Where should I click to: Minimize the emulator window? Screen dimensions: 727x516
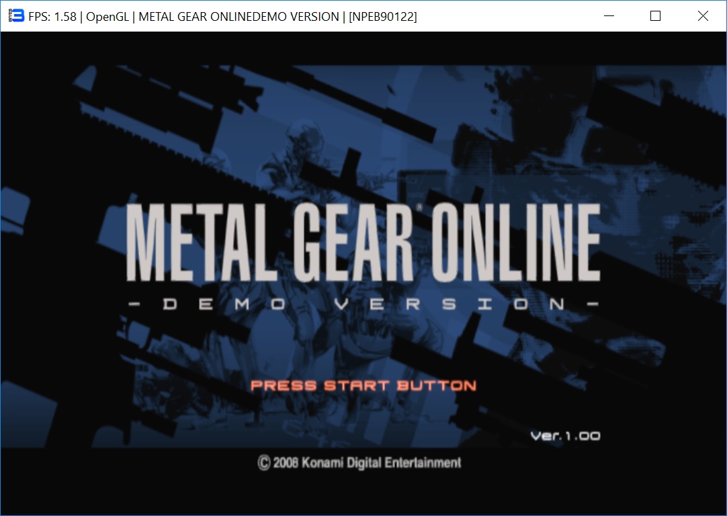[x=609, y=15]
